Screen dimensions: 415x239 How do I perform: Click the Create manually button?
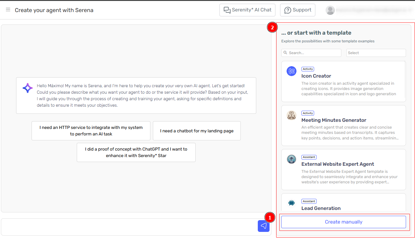[x=343, y=222]
